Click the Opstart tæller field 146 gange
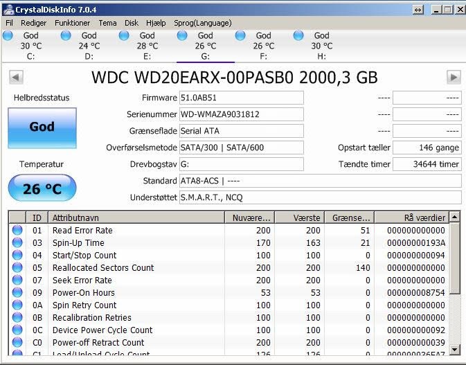 [x=427, y=148]
